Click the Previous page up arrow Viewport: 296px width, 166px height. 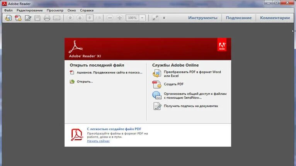pyautogui.click(x=70, y=18)
